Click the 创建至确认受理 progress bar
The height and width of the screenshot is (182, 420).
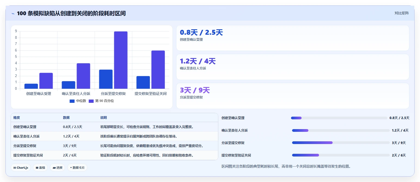tap(339, 118)
